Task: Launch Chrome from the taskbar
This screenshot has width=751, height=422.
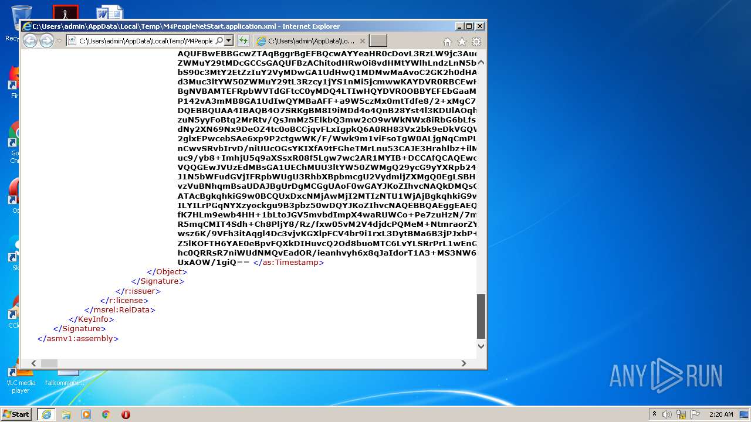Action: [106, 414]
